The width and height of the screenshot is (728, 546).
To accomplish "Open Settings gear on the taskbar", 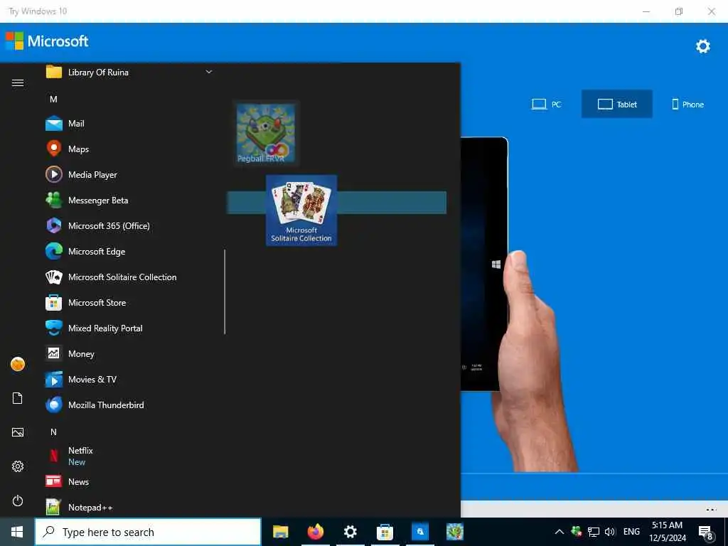I will [350, 532].
